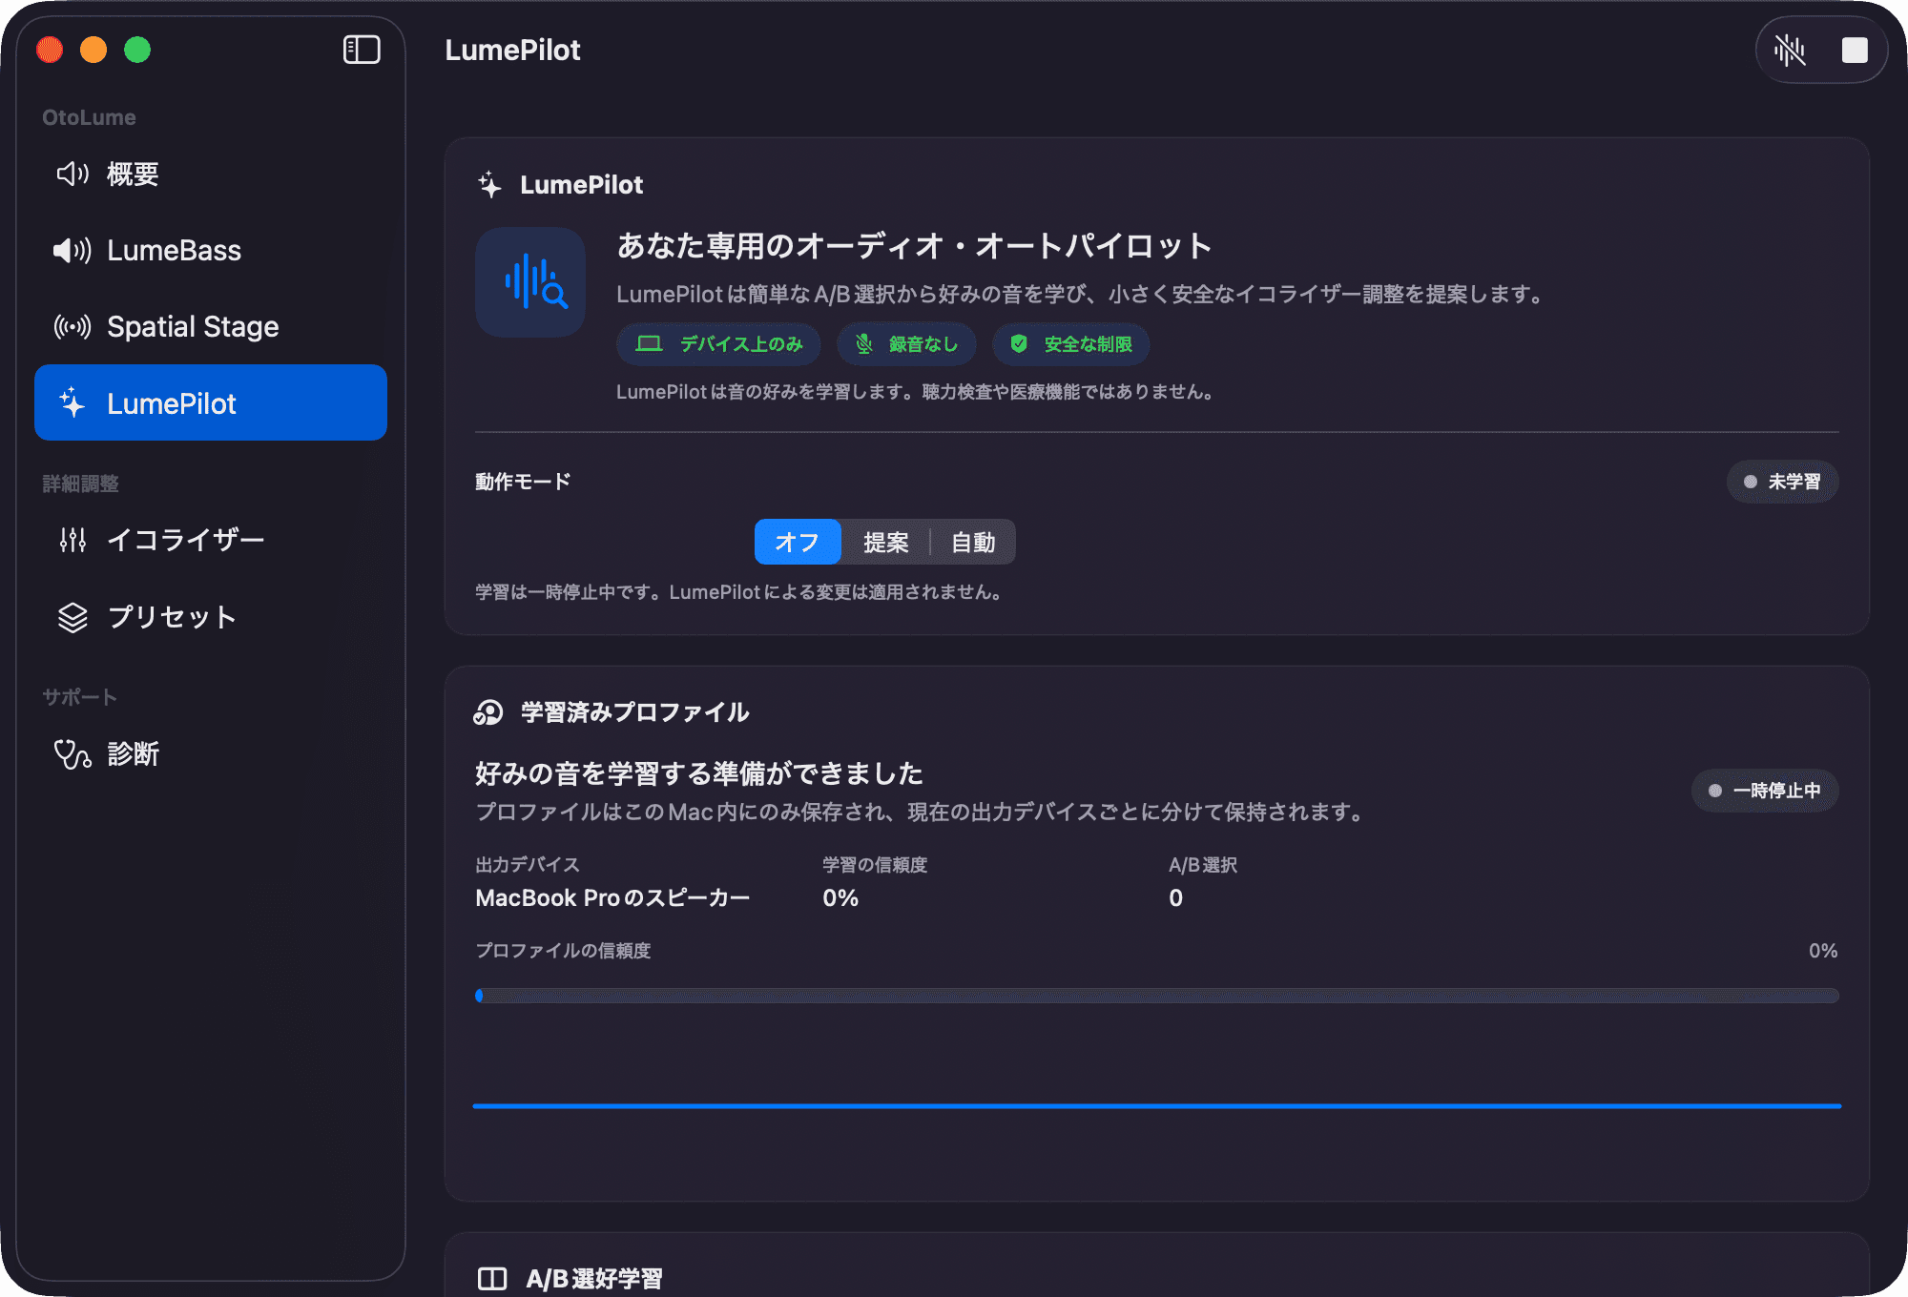Click the speaker icon next to 概要
The width and height of the screenshot is (1908, 1297).
pos(73,174)
